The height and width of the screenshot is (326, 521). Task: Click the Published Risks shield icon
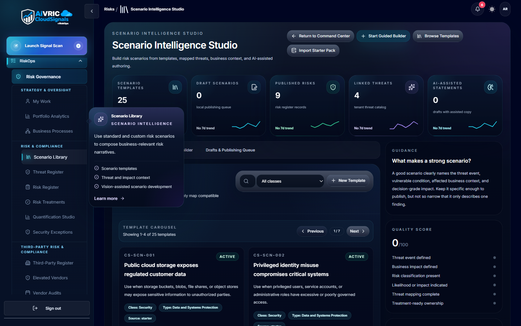[x=333, y=87]
